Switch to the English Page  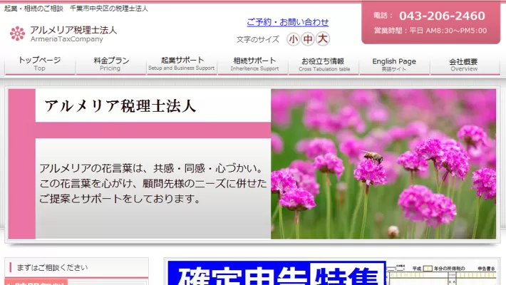point(394,64)
